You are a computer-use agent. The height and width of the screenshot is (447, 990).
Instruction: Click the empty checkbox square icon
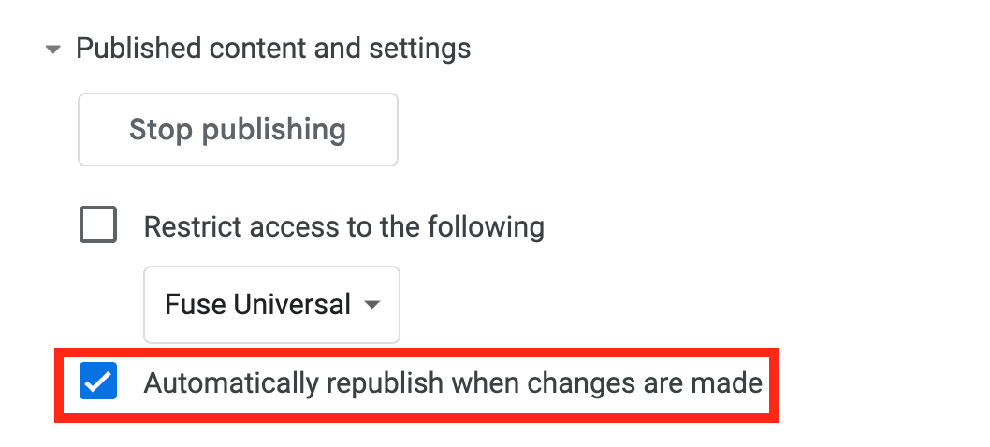point(98,226)
